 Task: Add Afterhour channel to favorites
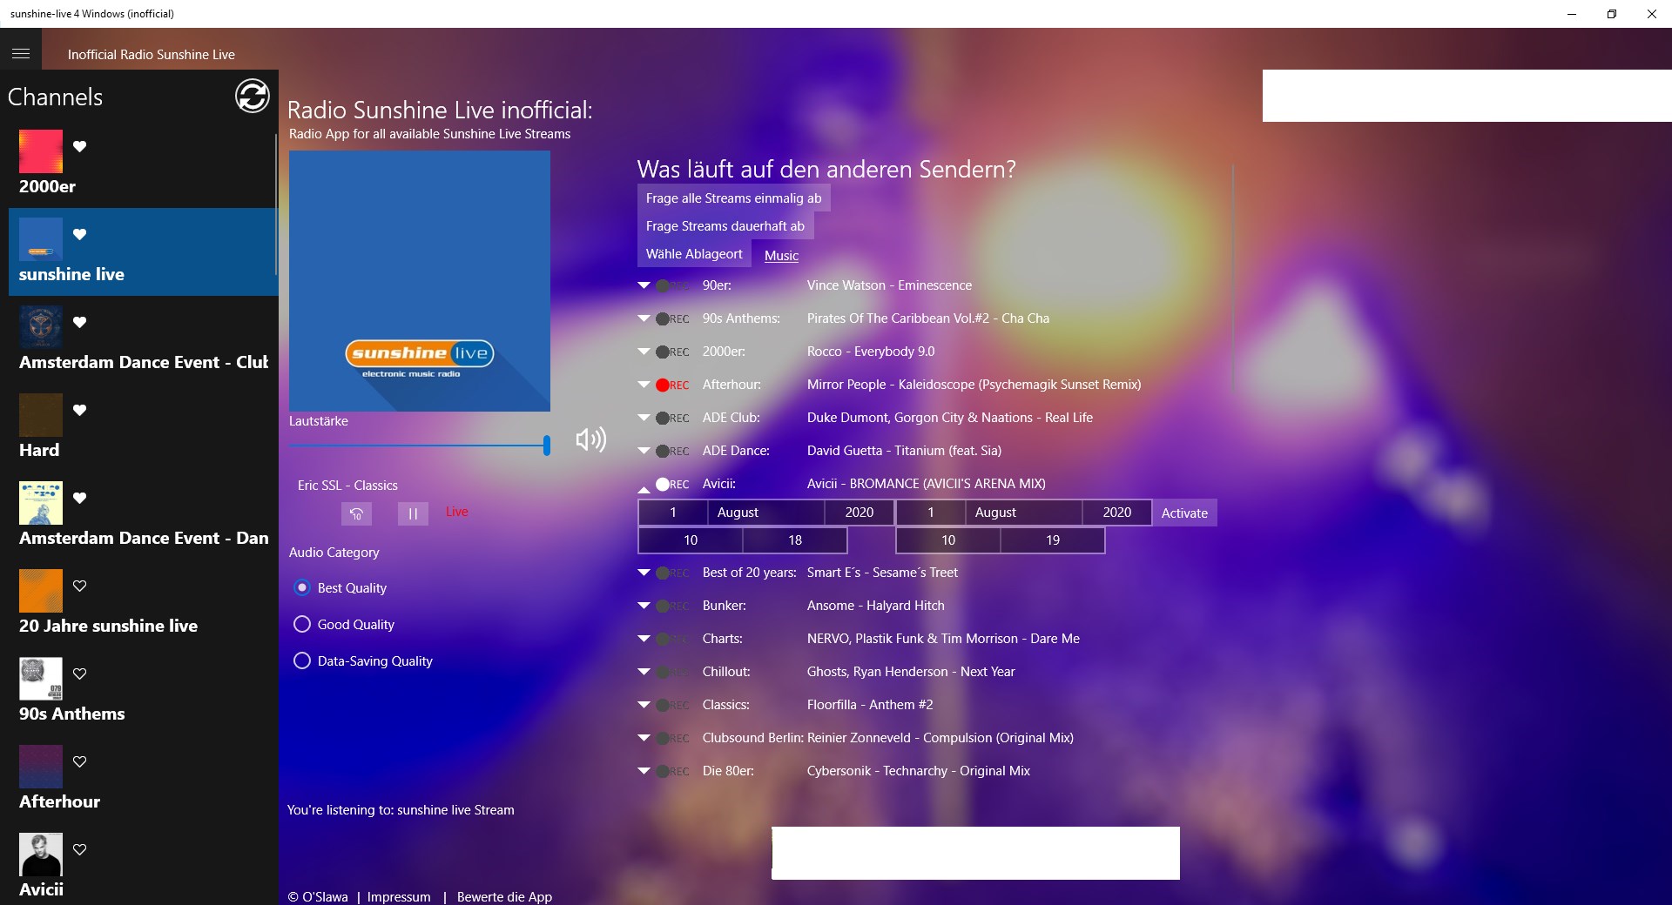tap(80, 761)
